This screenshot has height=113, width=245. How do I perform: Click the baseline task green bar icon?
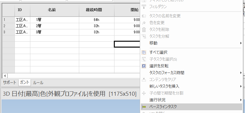click(144, 107)
